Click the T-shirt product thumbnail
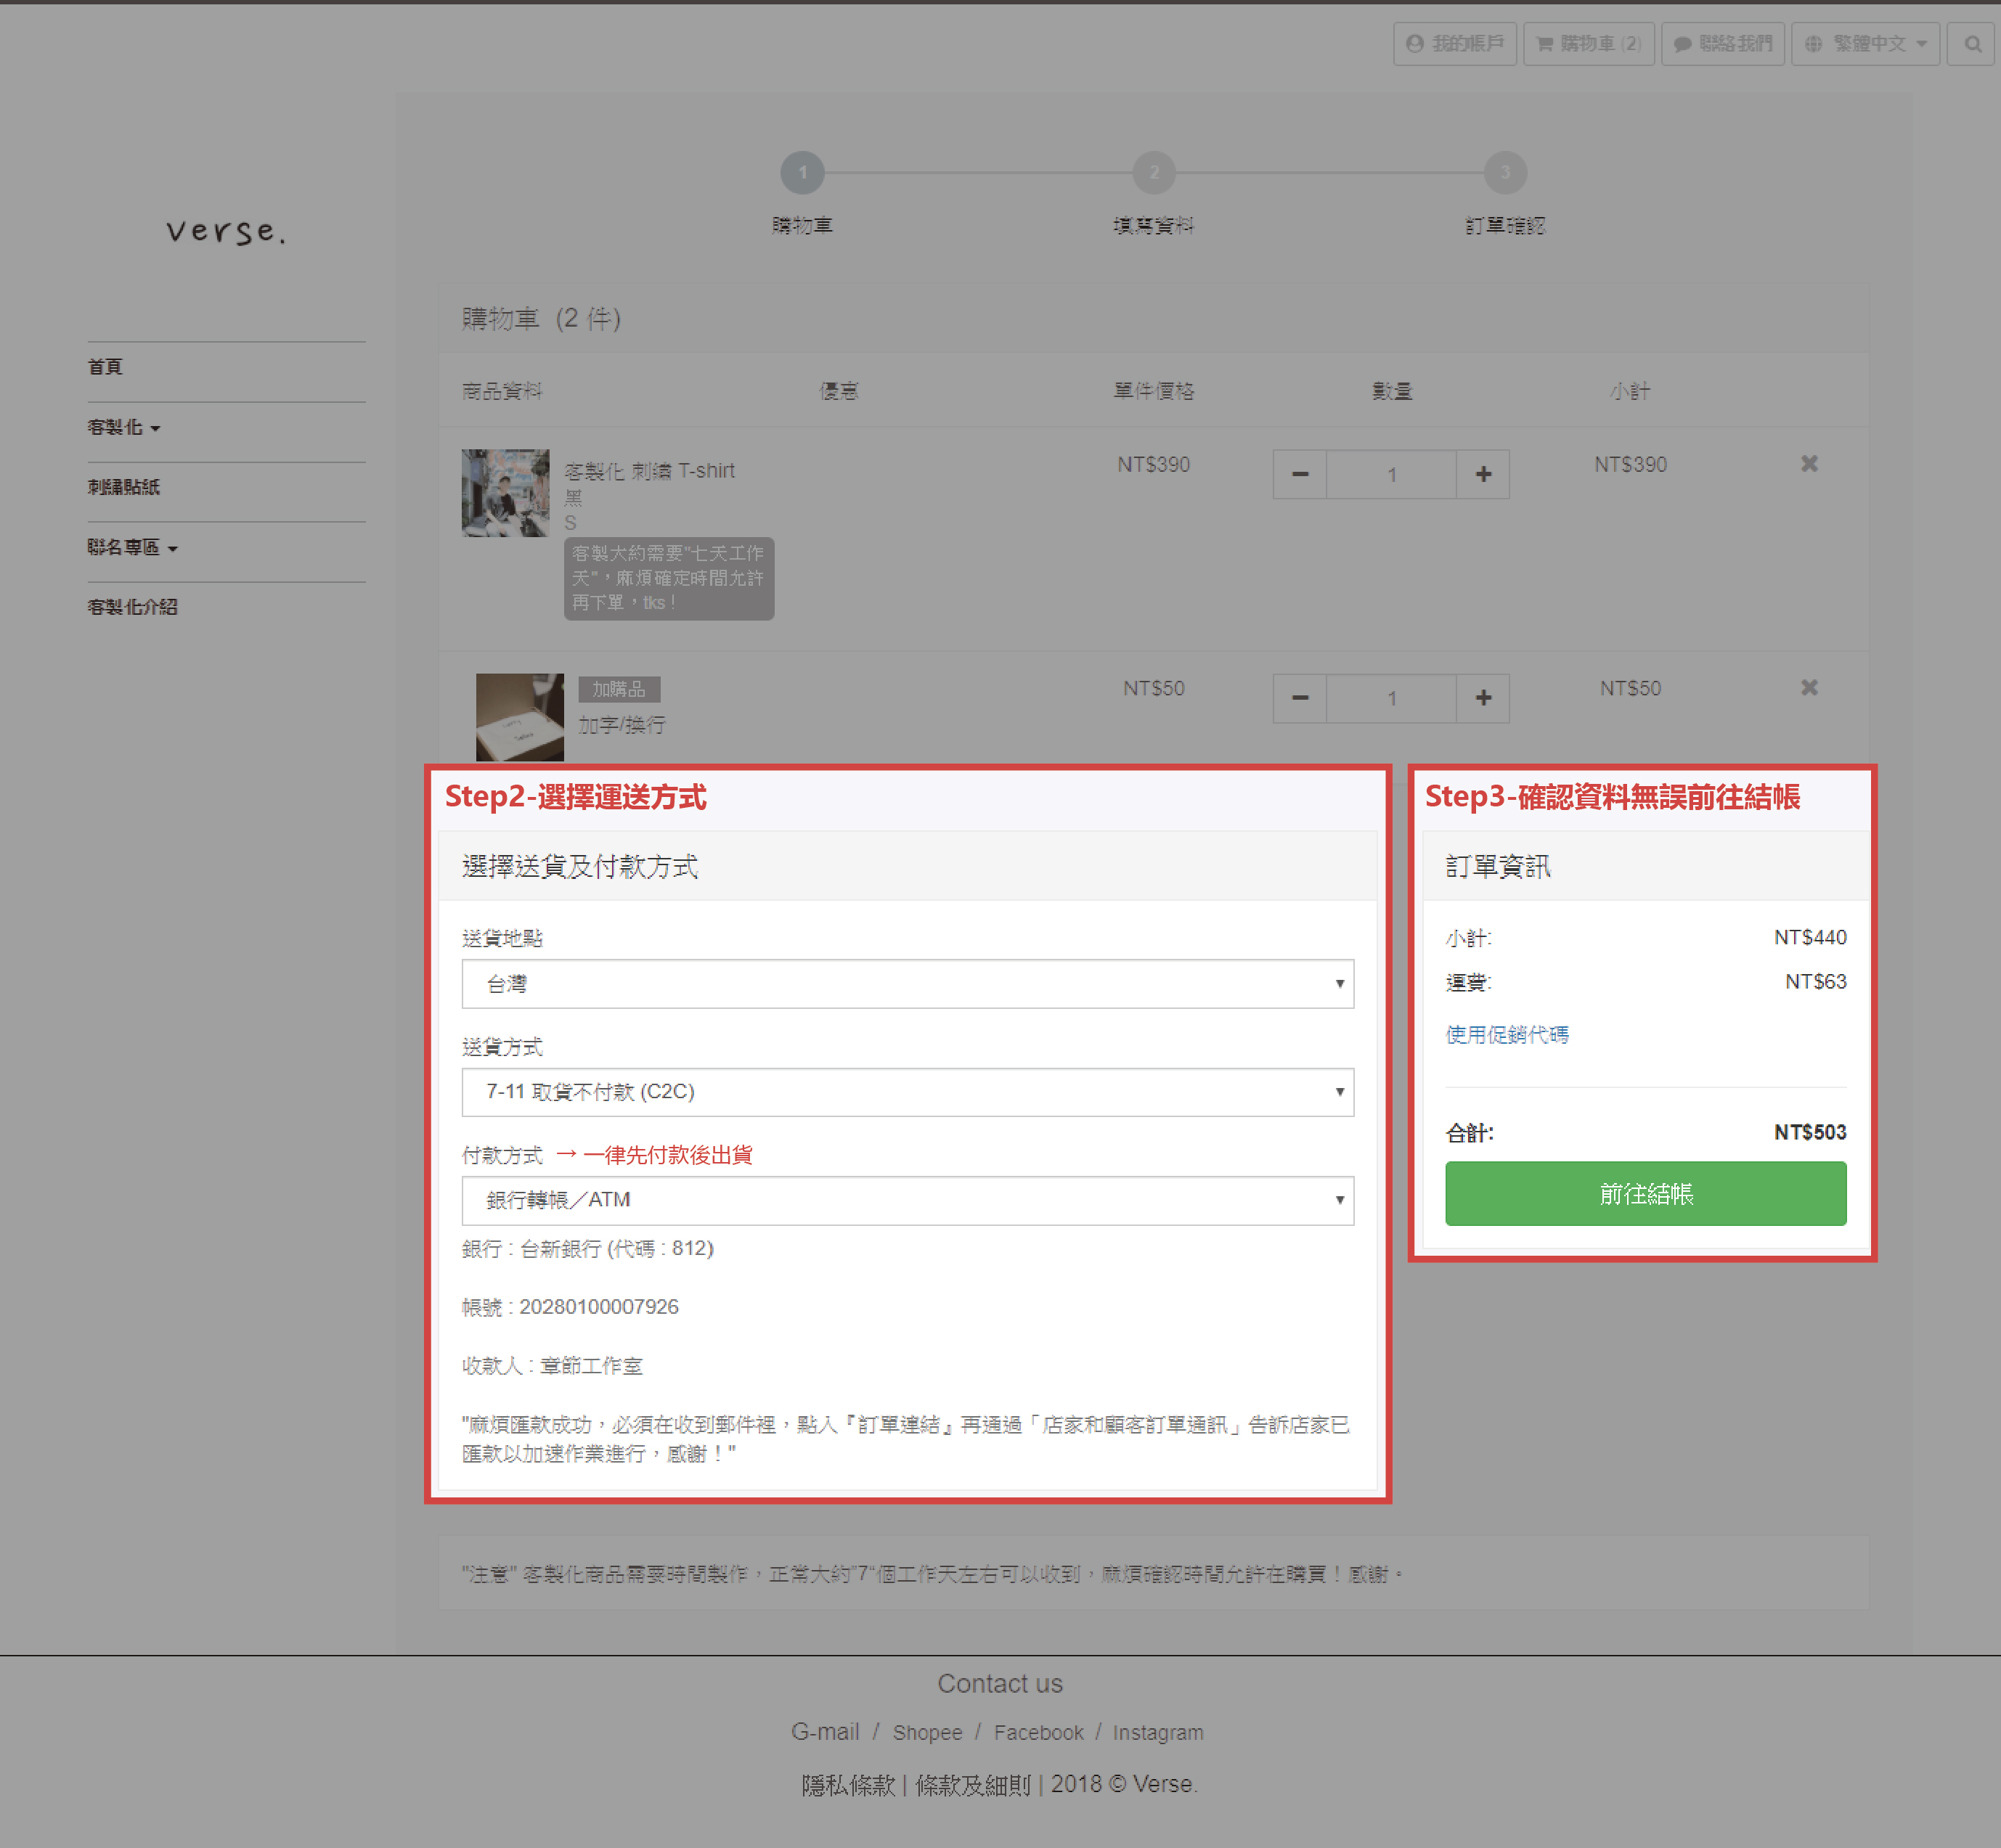The height and width of the screenshot is (1848, 2001). [505, 493]
